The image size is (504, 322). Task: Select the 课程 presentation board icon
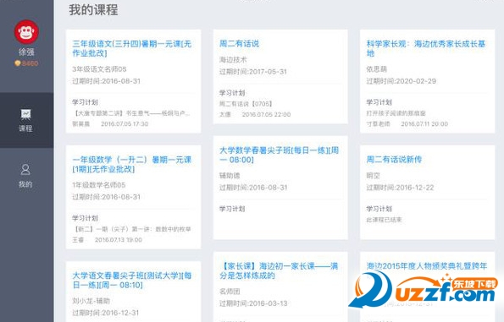[x=25, y=114]
